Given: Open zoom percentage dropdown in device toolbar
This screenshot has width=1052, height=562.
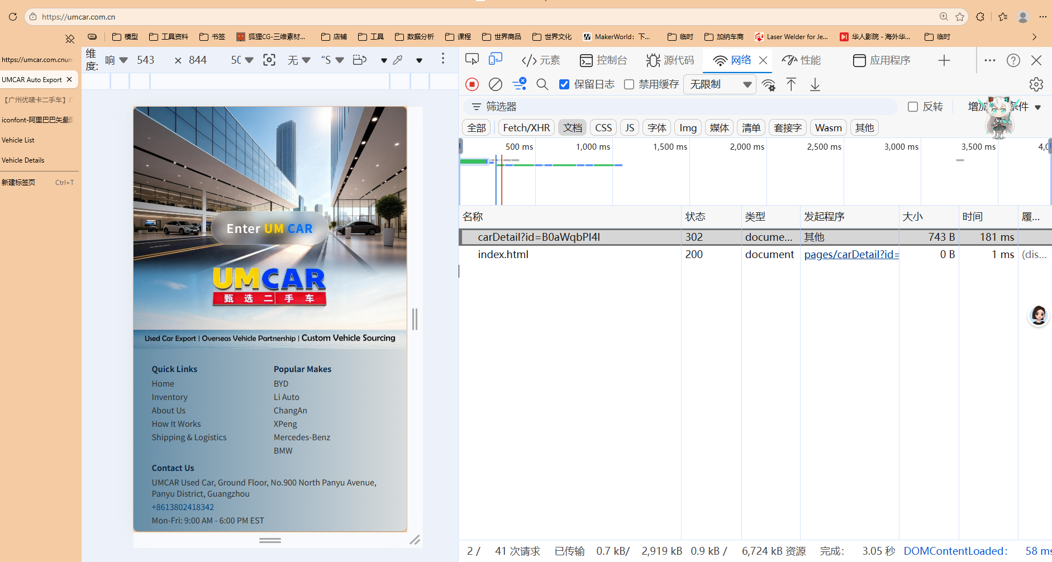Looking at the screenshot, I should click(242, 60).
